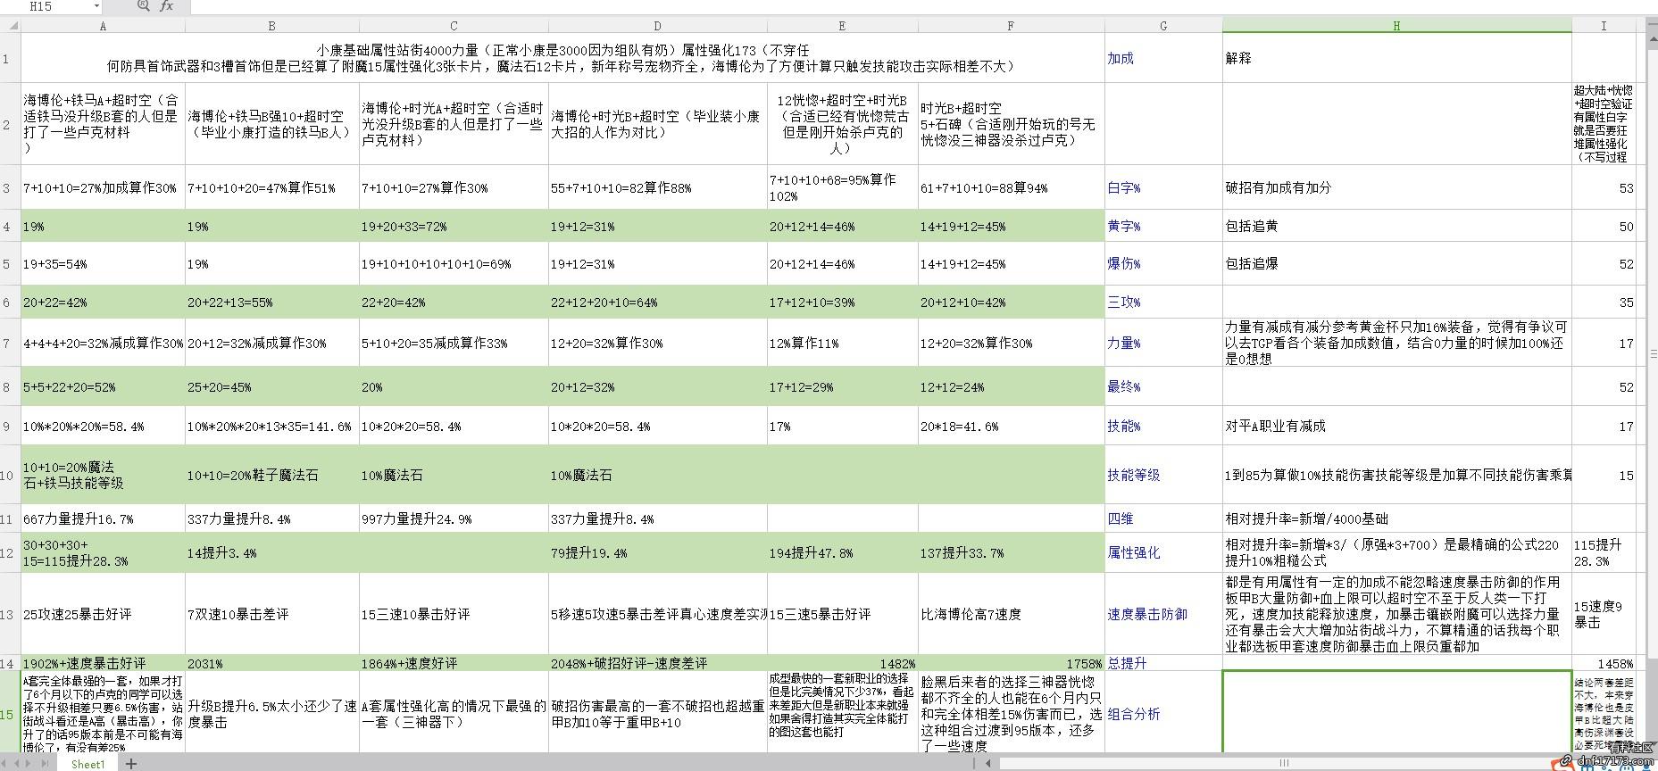Select the green cell with 2031%

(x=271, y=663)
